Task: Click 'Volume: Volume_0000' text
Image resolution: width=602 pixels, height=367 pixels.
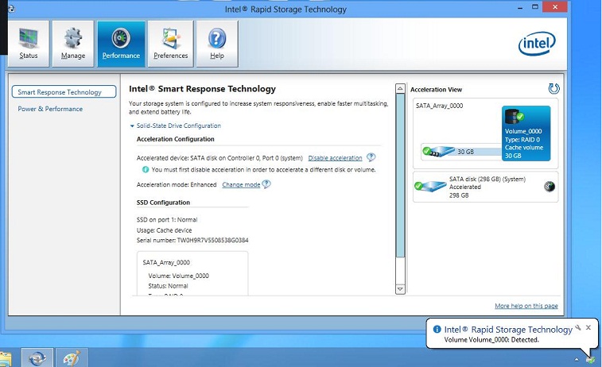Action: 178,276
